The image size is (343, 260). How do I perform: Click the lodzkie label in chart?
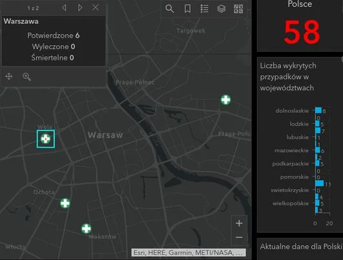coord(299,124)
